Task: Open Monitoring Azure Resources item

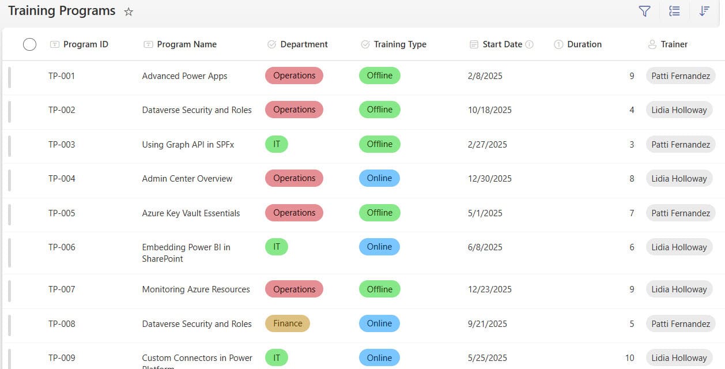Action: click(x=196, y=289)
